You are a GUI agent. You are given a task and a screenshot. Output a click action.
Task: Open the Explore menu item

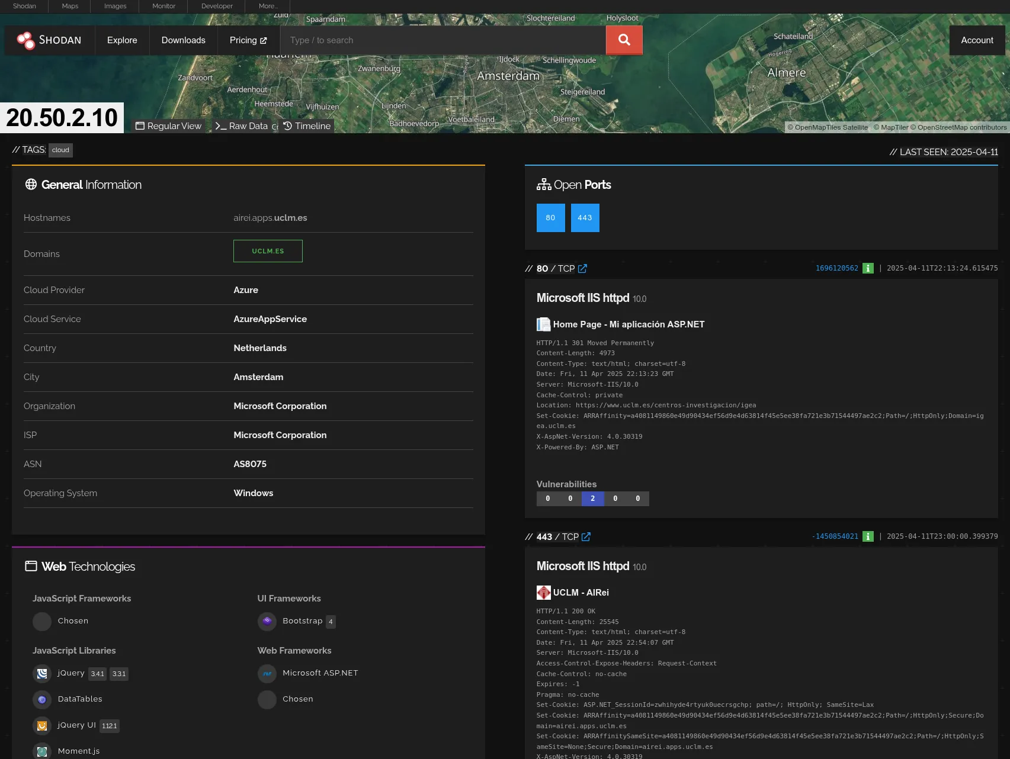[122, 40]
